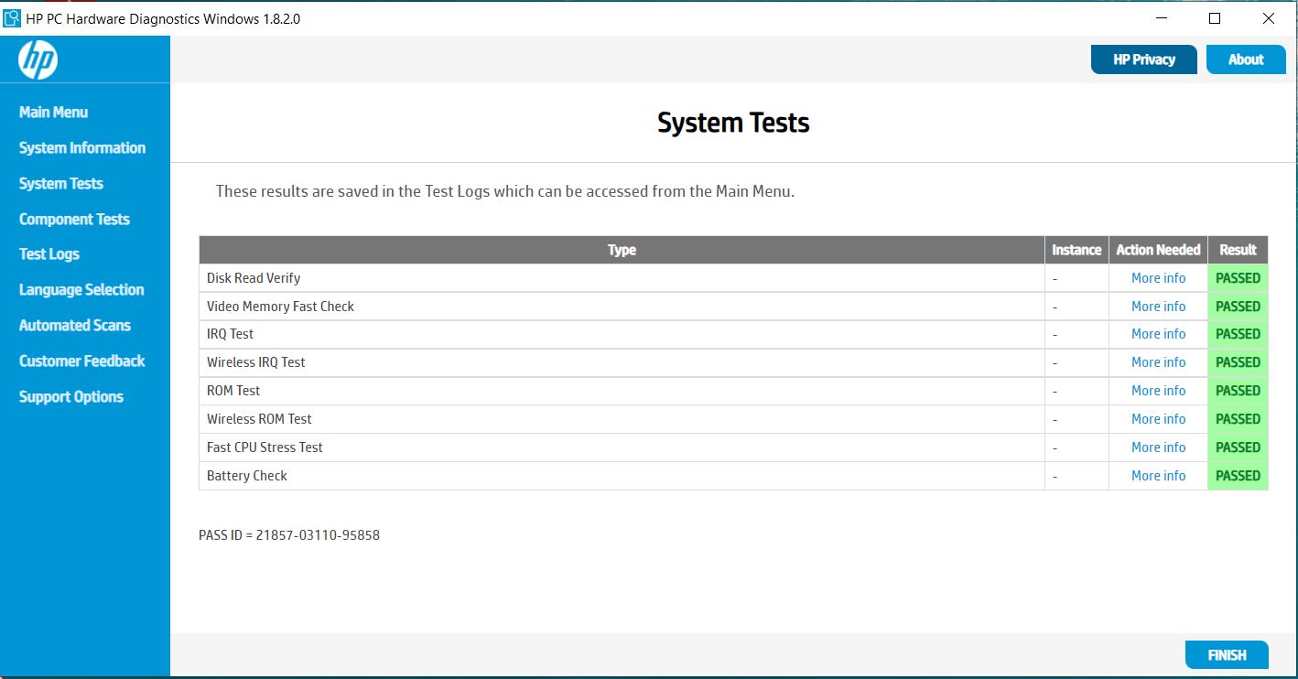
Task: Open the HP Privacy page
Action: pos(1143,59)
